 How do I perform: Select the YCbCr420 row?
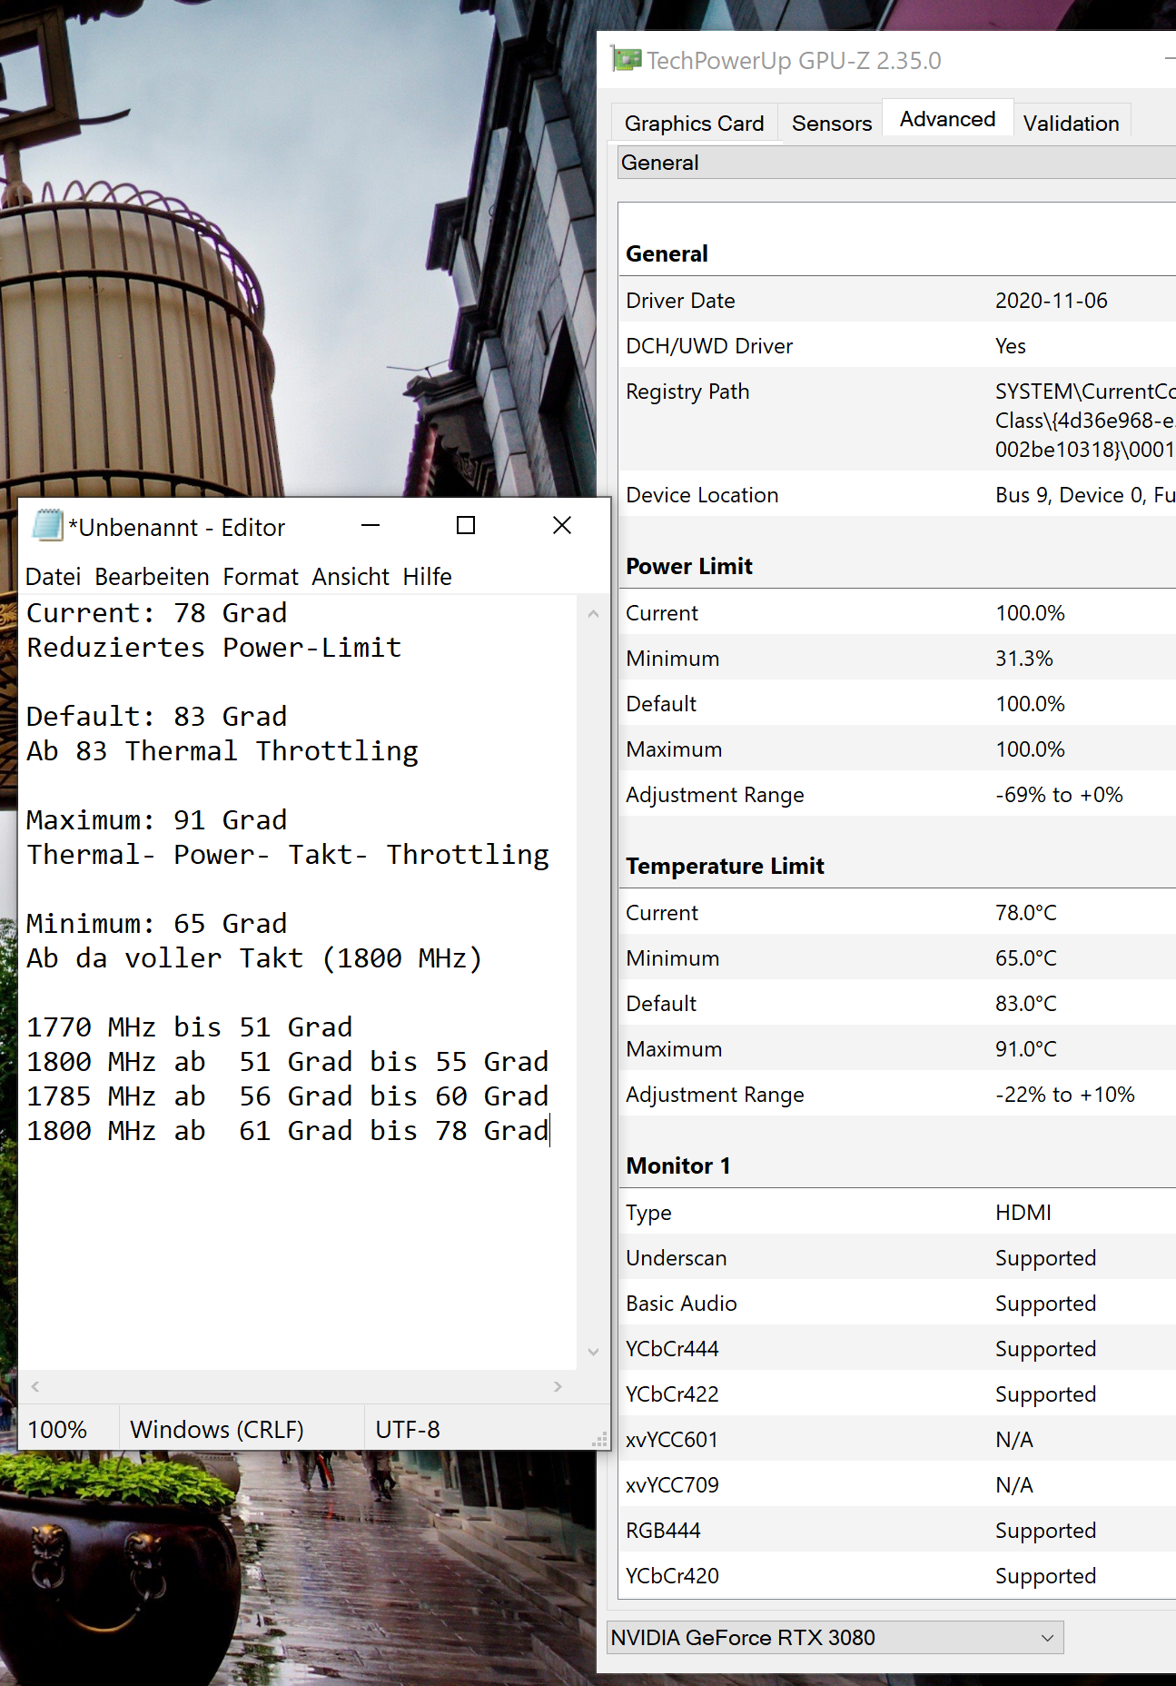pos(897,1576)
